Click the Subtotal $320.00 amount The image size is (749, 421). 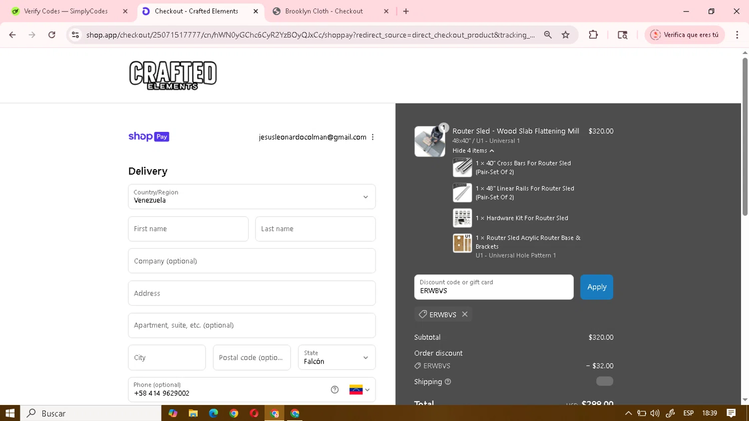(x=601, y=337)
